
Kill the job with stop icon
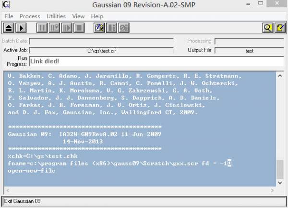(79, 28)
